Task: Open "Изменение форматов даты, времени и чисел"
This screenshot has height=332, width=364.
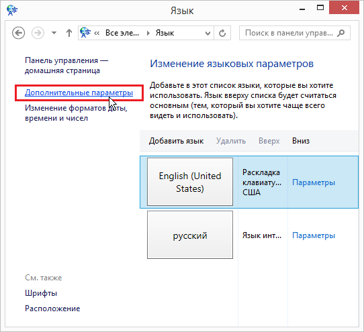Action: [76, 113]
